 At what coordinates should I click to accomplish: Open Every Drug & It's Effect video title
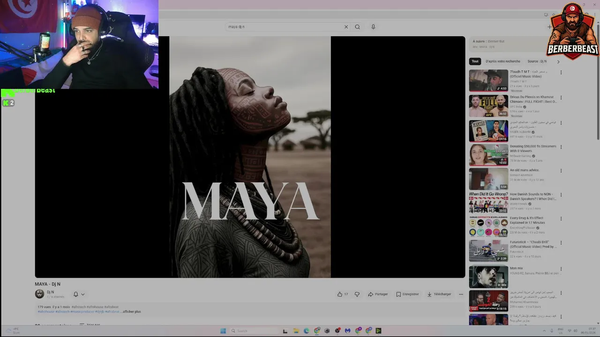[x=527, y=220]
